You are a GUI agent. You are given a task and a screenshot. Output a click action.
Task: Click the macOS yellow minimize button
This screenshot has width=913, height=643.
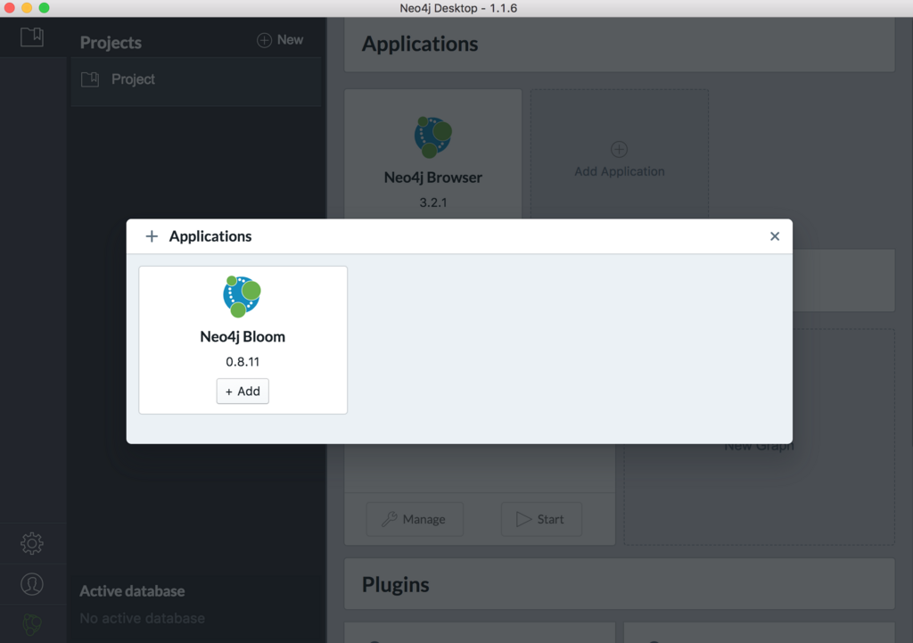coord(27,7)
